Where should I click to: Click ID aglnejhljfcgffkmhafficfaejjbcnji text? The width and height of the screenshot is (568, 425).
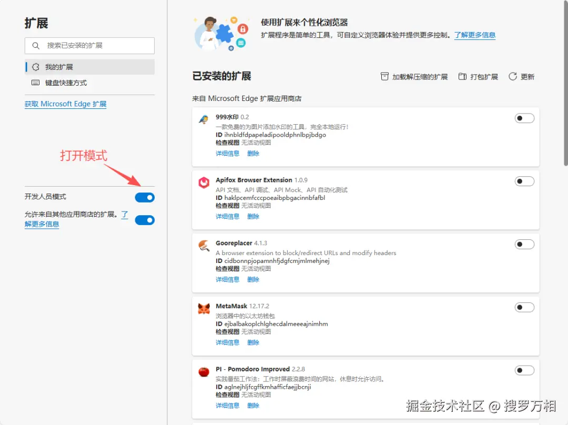[263, 387]
